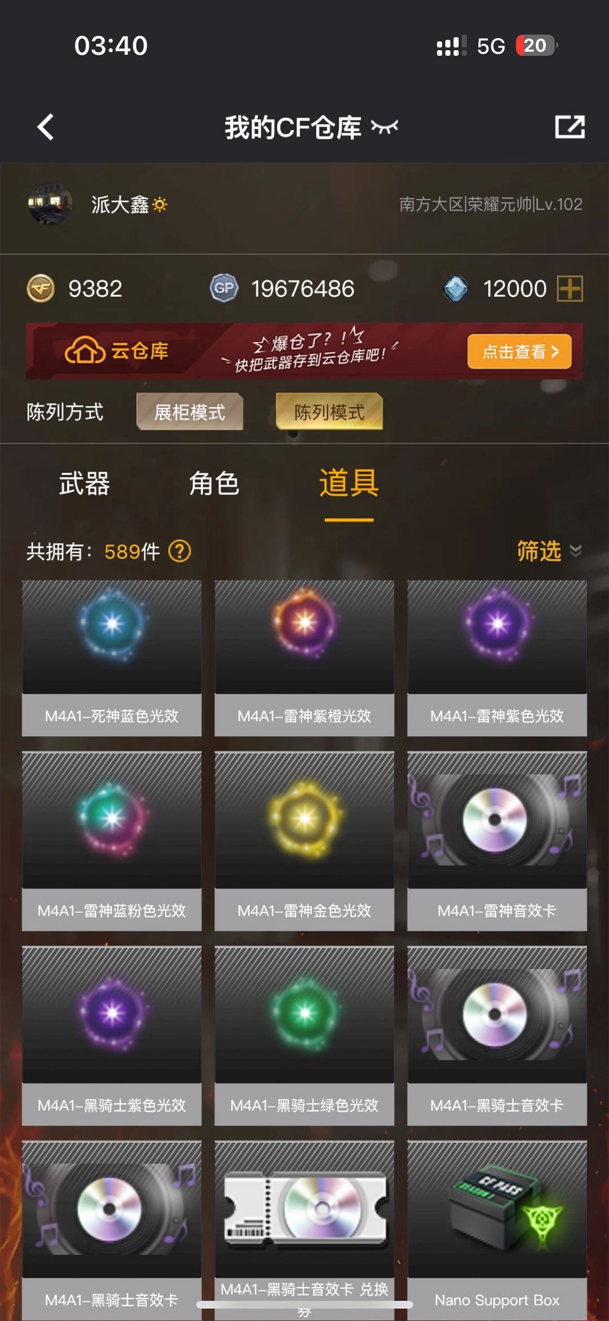This screenshot has width=609, height=1321.
Task: Tap the gold CF coin icon
Action: click(x=41, y=289)
